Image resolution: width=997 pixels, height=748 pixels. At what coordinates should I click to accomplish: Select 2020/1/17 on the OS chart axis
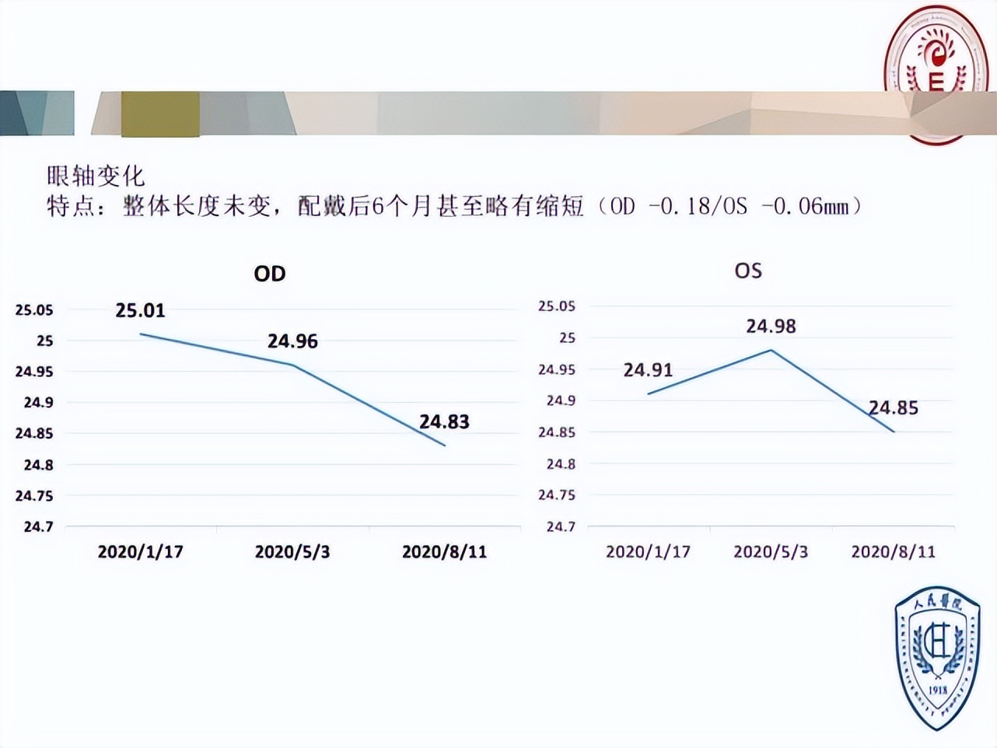[648, 551]
